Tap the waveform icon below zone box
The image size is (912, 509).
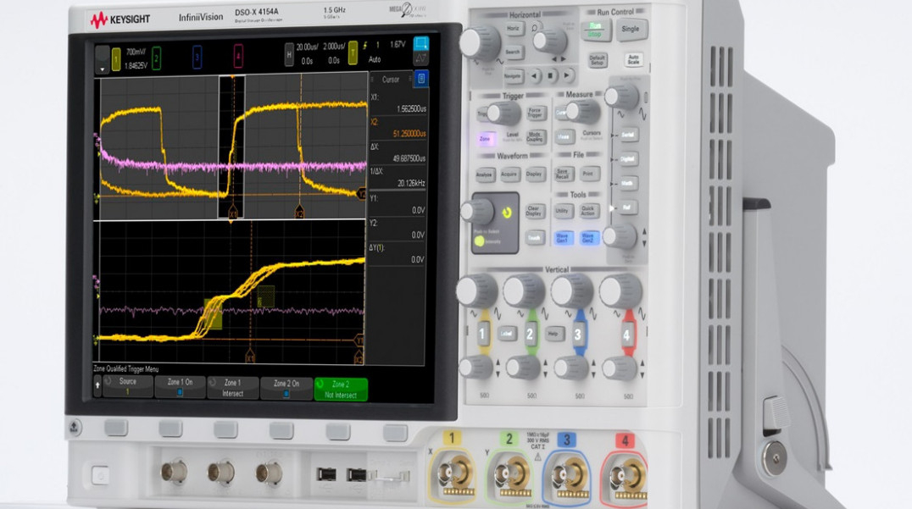pyautogui.click(x=420, y=58)
